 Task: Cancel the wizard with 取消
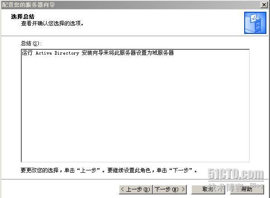click(208, 189)
